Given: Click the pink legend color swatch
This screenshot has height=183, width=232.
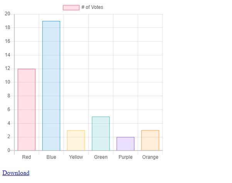Looking at the screenshot, I should 71,8.
